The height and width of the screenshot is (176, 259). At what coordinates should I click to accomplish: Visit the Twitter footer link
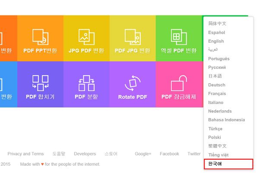pyautogui.click(x=194, y=154)
